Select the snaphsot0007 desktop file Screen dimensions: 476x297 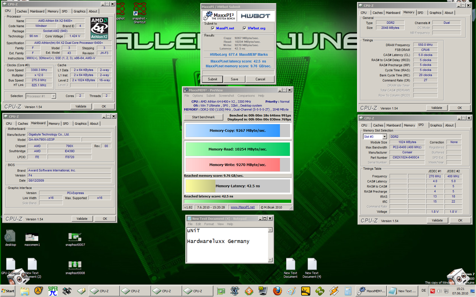[x=75, y=239]
